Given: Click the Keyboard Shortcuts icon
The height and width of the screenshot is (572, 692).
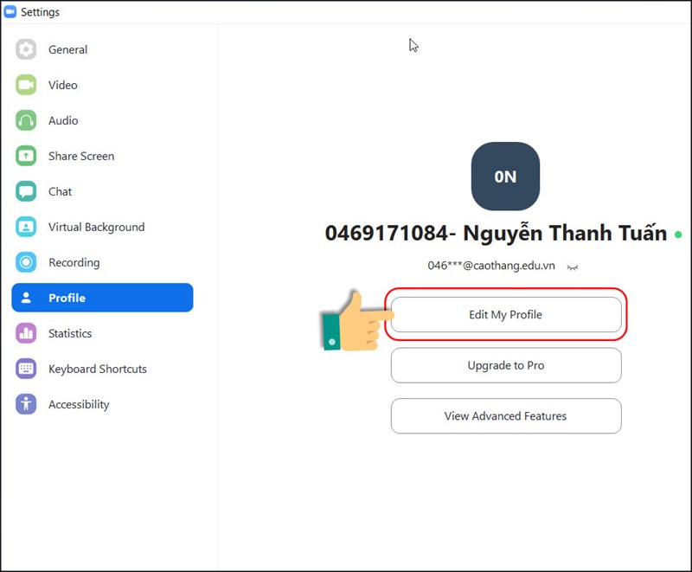Looking at the screenshot, I should pyautogui.click(x=26, y=370).
